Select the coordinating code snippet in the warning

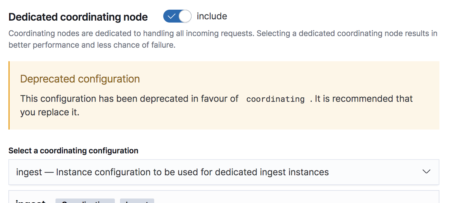(275, 99)
